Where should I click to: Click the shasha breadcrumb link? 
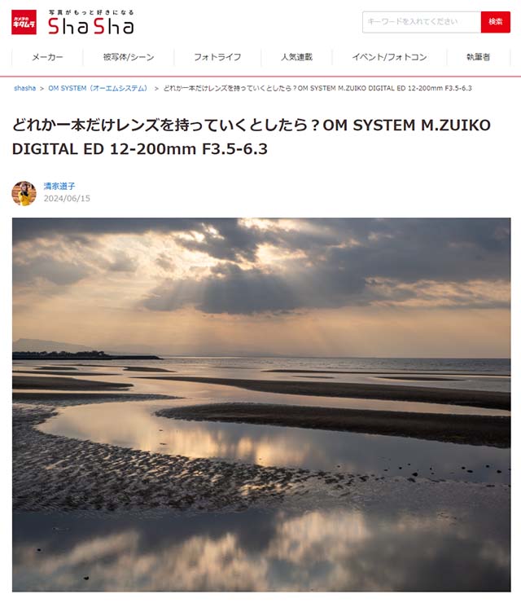(24, 88)
